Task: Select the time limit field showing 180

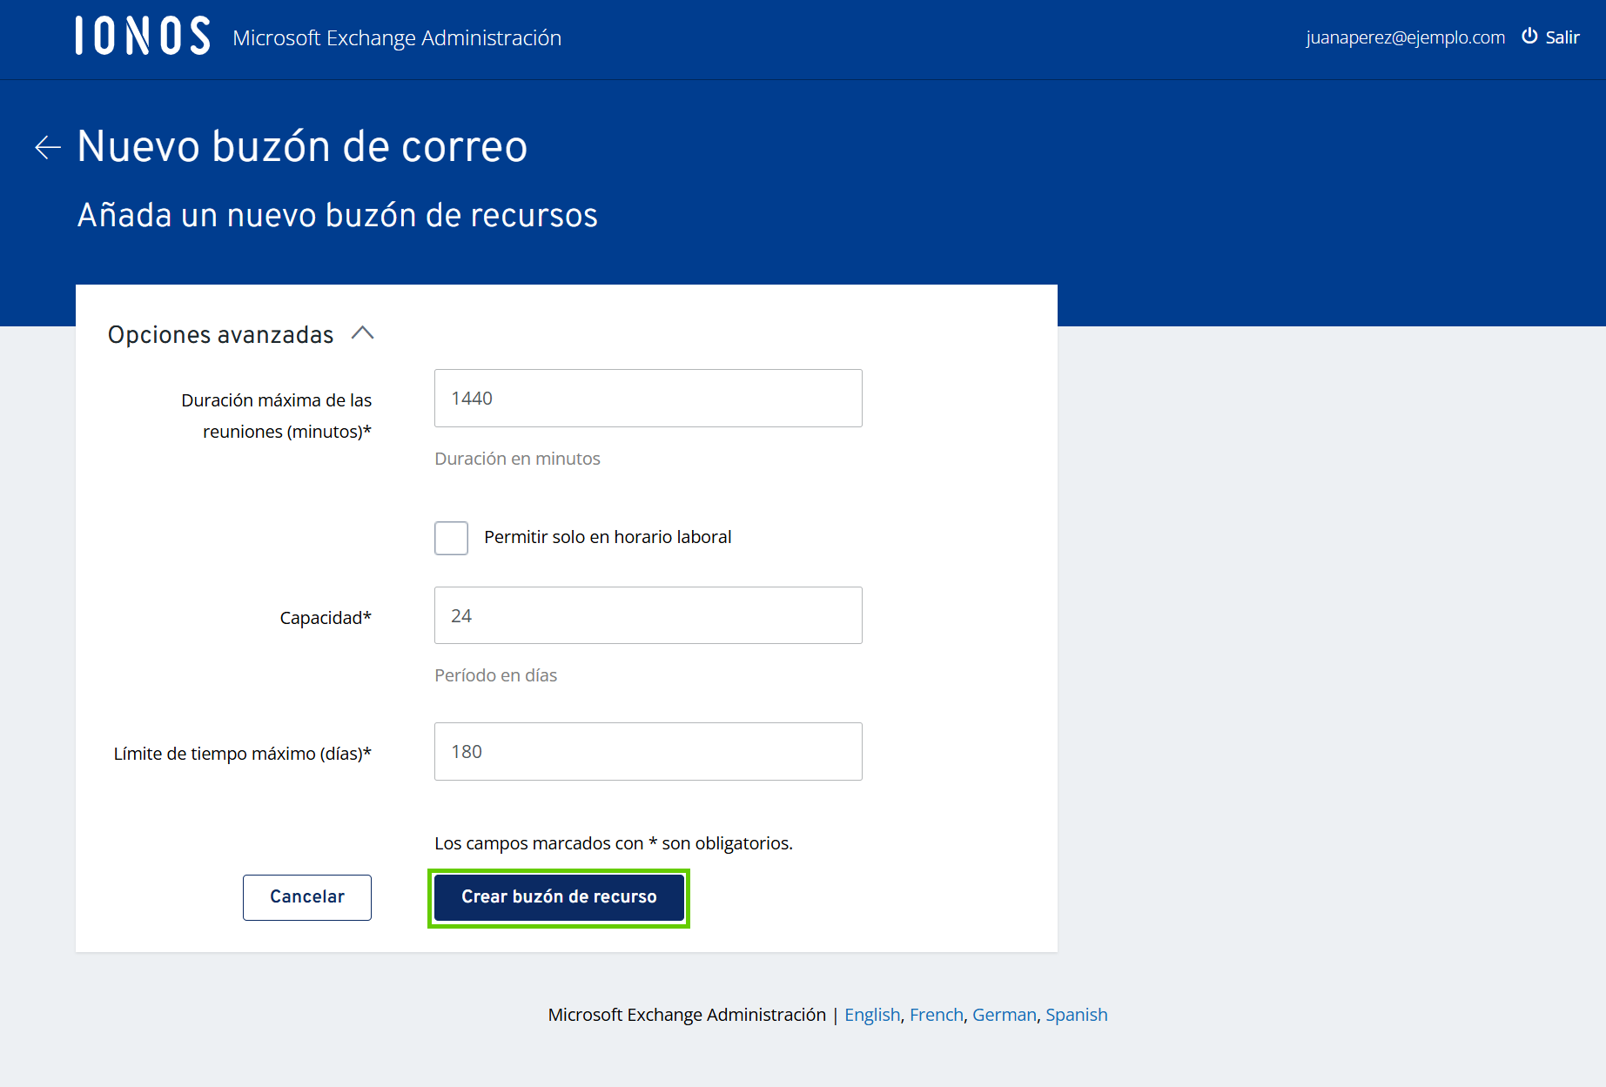Action: tap(648, 751)
